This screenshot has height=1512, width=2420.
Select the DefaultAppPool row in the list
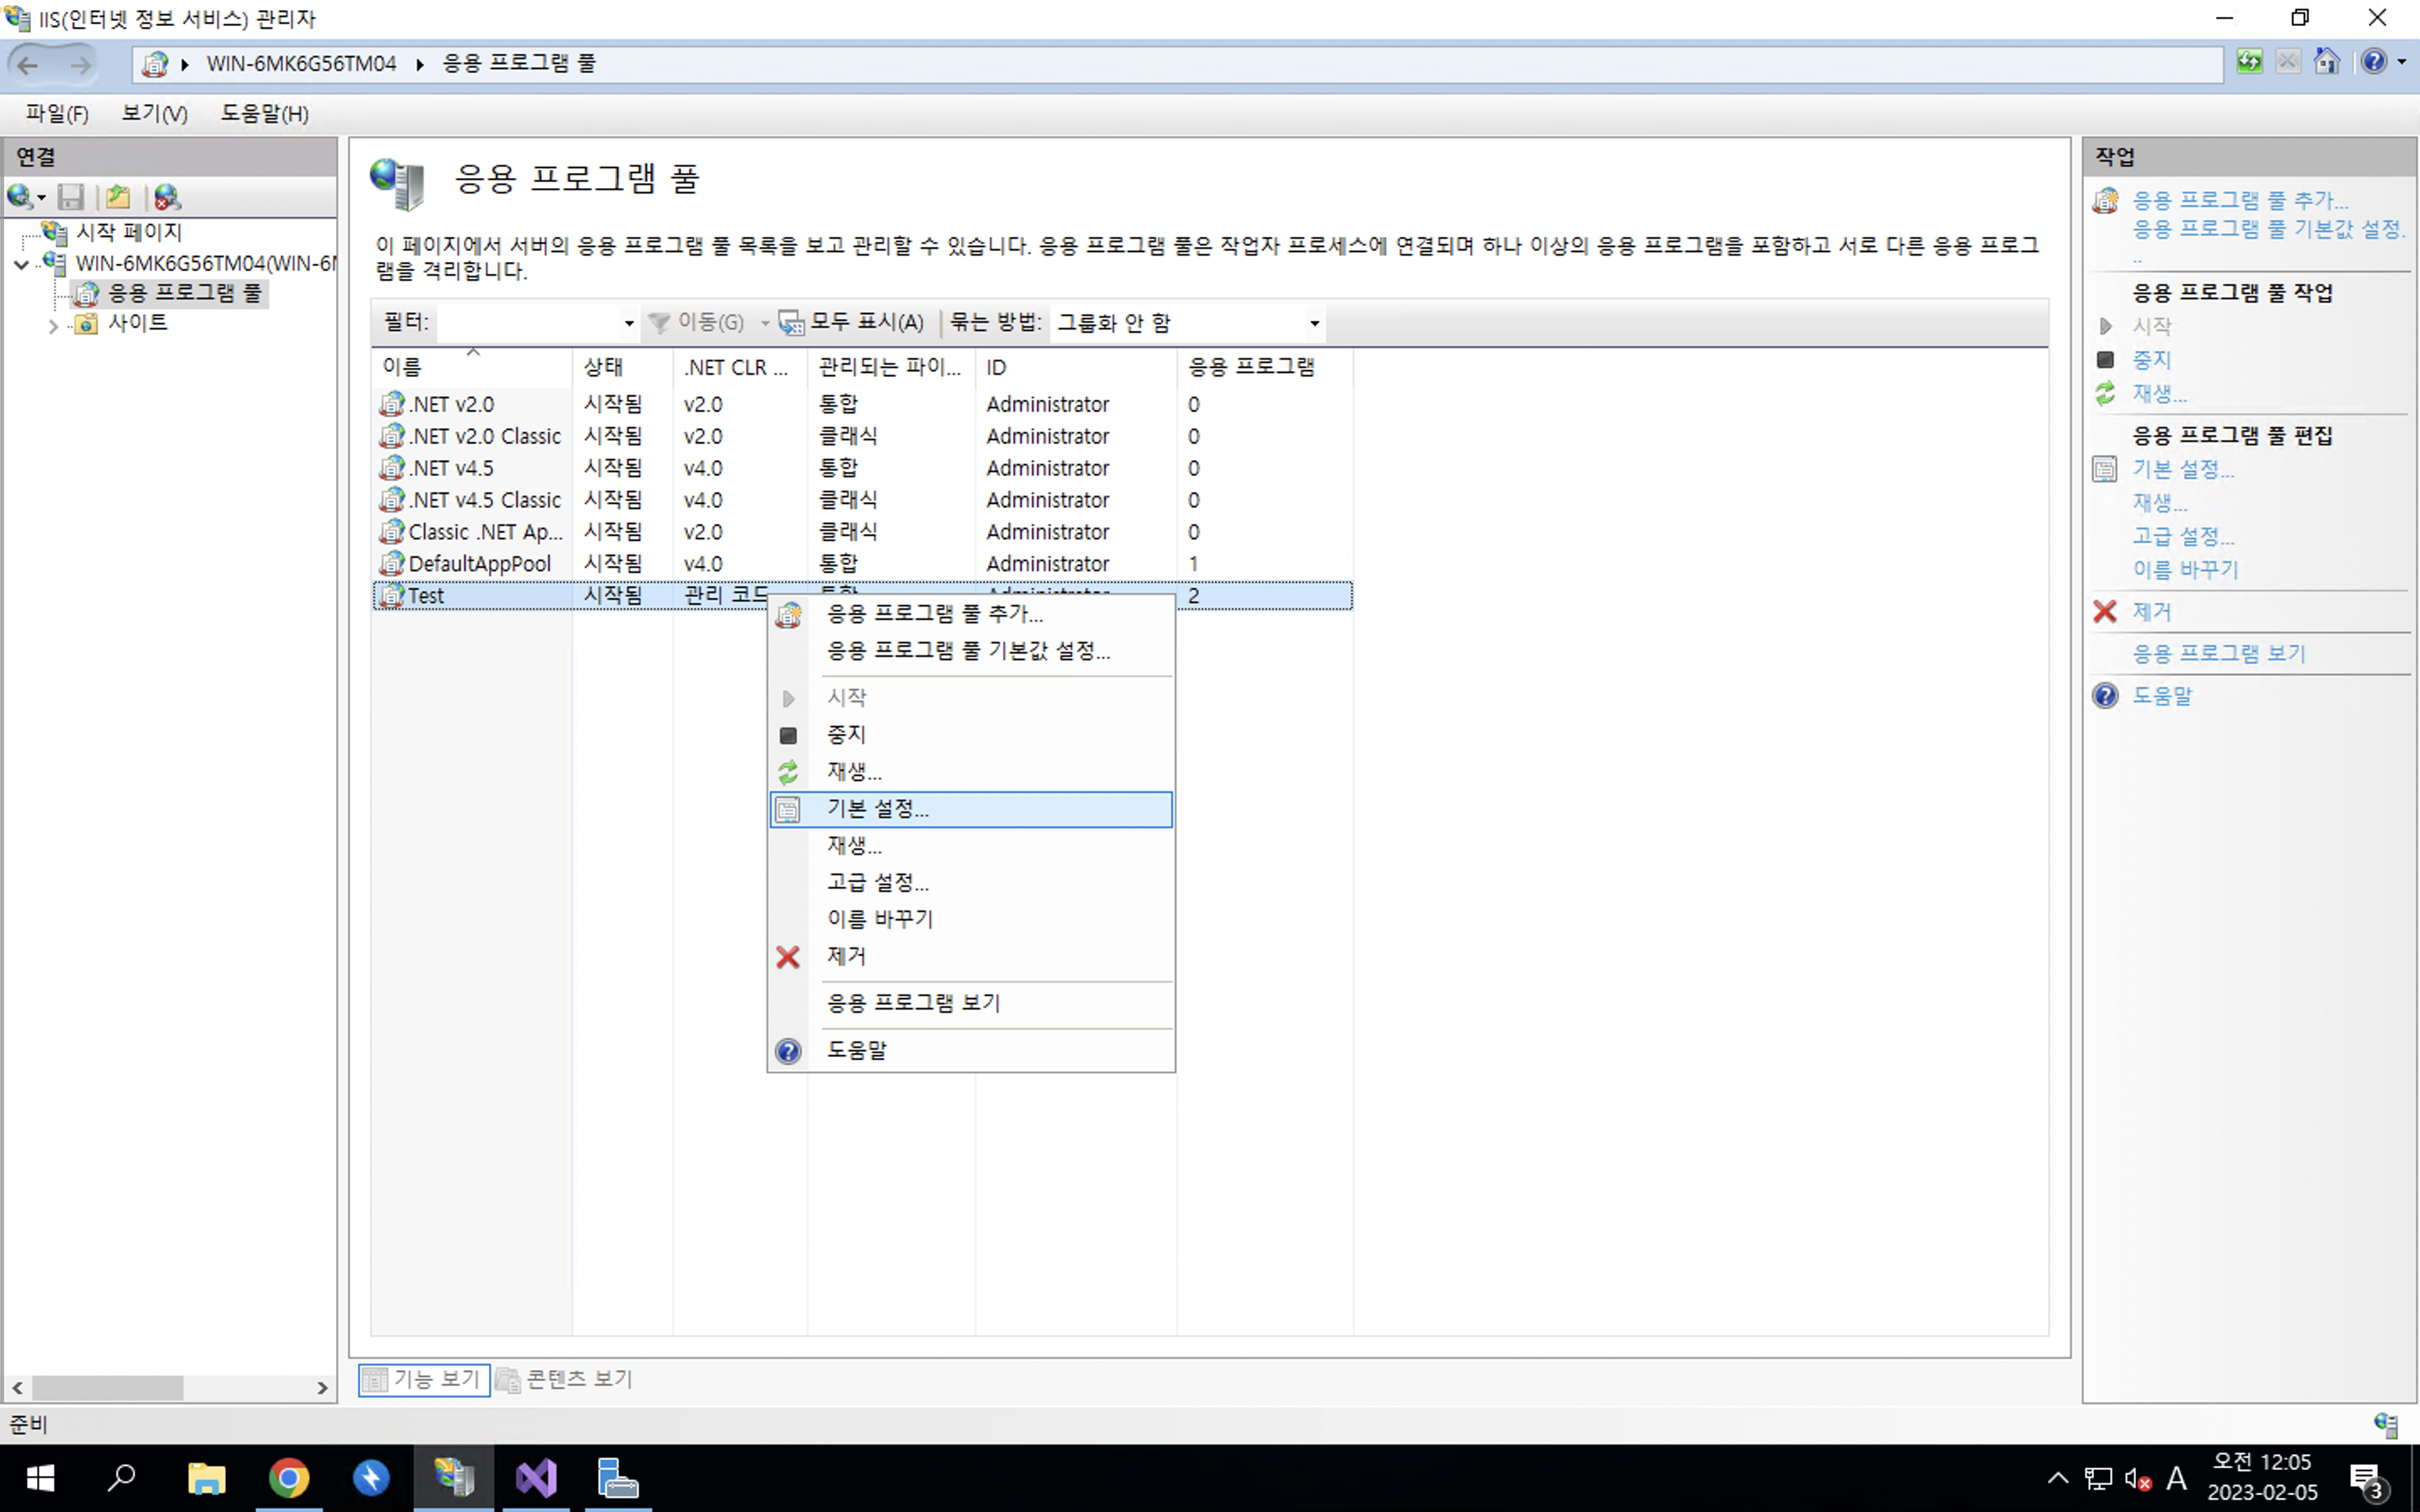click(x=479, y=564)
